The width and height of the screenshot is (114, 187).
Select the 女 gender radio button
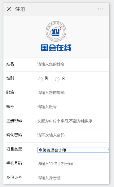[57, 79]
